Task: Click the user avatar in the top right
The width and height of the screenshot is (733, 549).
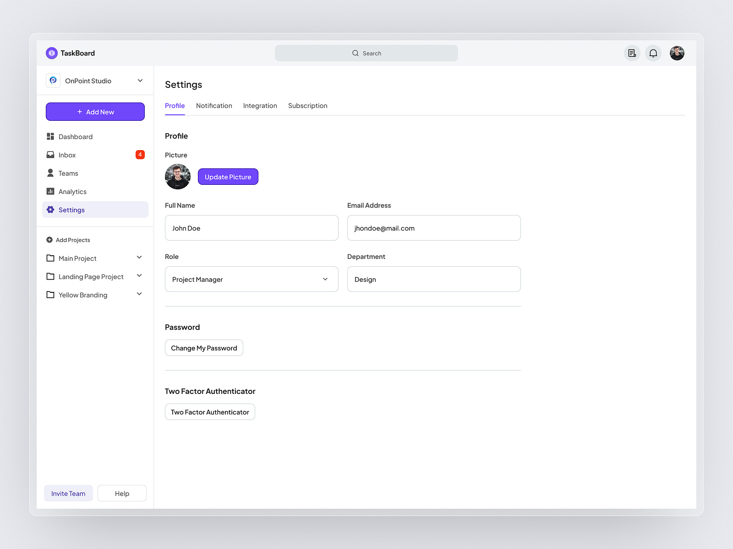Action: pos(677,53)
